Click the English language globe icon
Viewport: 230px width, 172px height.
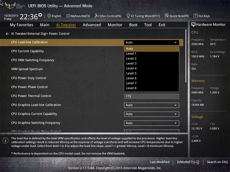coord(49,16)
